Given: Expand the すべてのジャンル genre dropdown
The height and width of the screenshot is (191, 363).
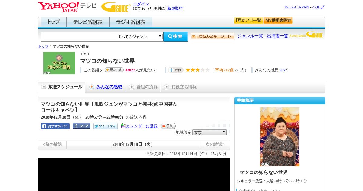Looking at the screenshot, I should 139,36.
